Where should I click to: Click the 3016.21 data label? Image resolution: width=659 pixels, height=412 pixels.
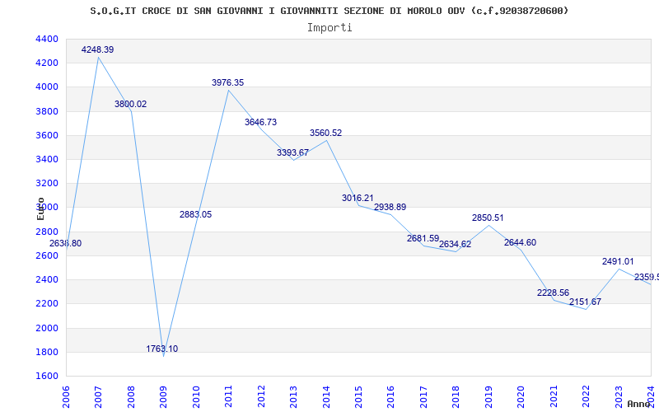coord(358,198)
